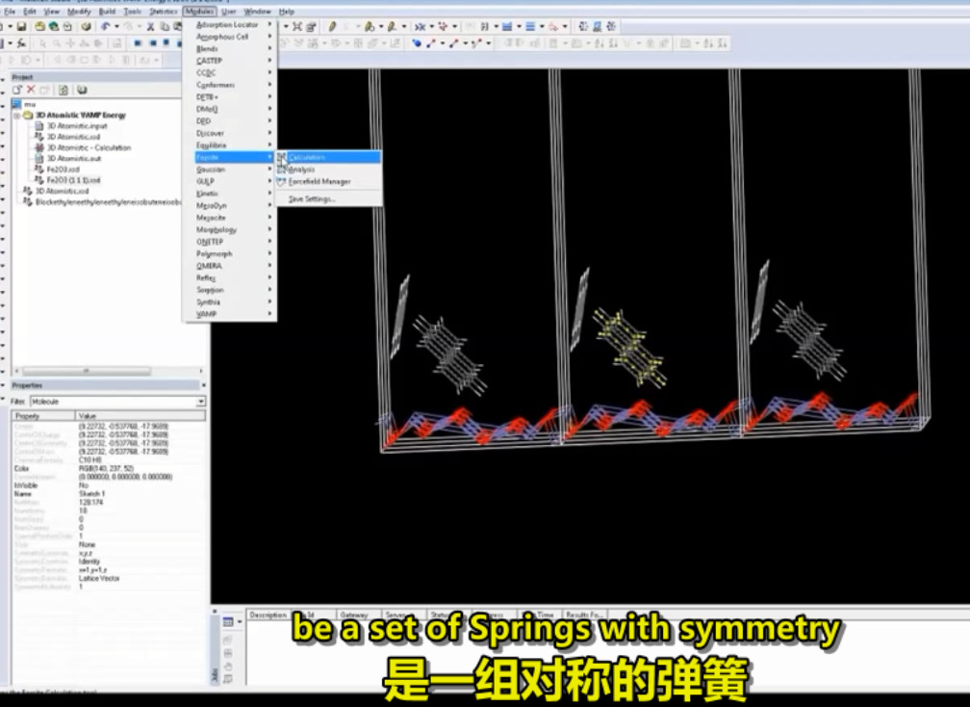Image resolution: width=970 pixels, height=707 pixels.
Task: Open the dropdown next to red cluster icon
Action: click(454, 26)
